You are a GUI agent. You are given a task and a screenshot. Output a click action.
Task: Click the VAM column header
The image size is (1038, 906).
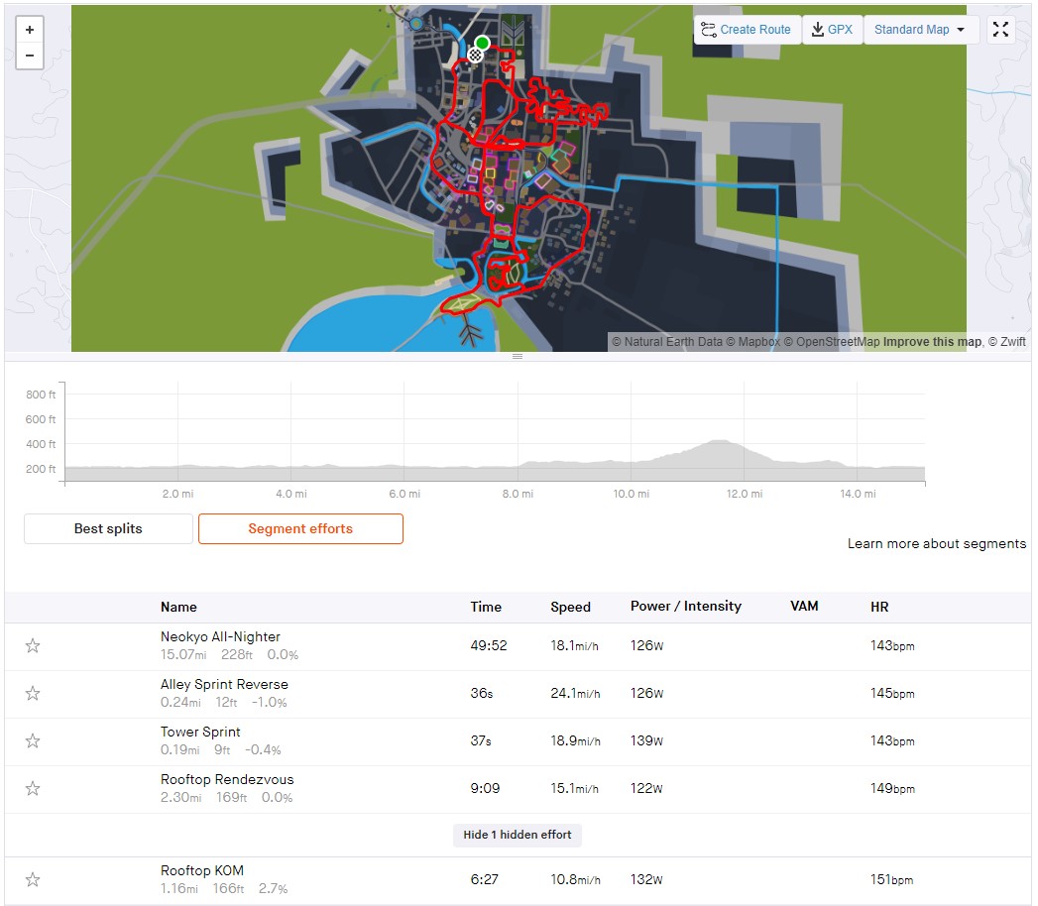[x=804, y=607]
